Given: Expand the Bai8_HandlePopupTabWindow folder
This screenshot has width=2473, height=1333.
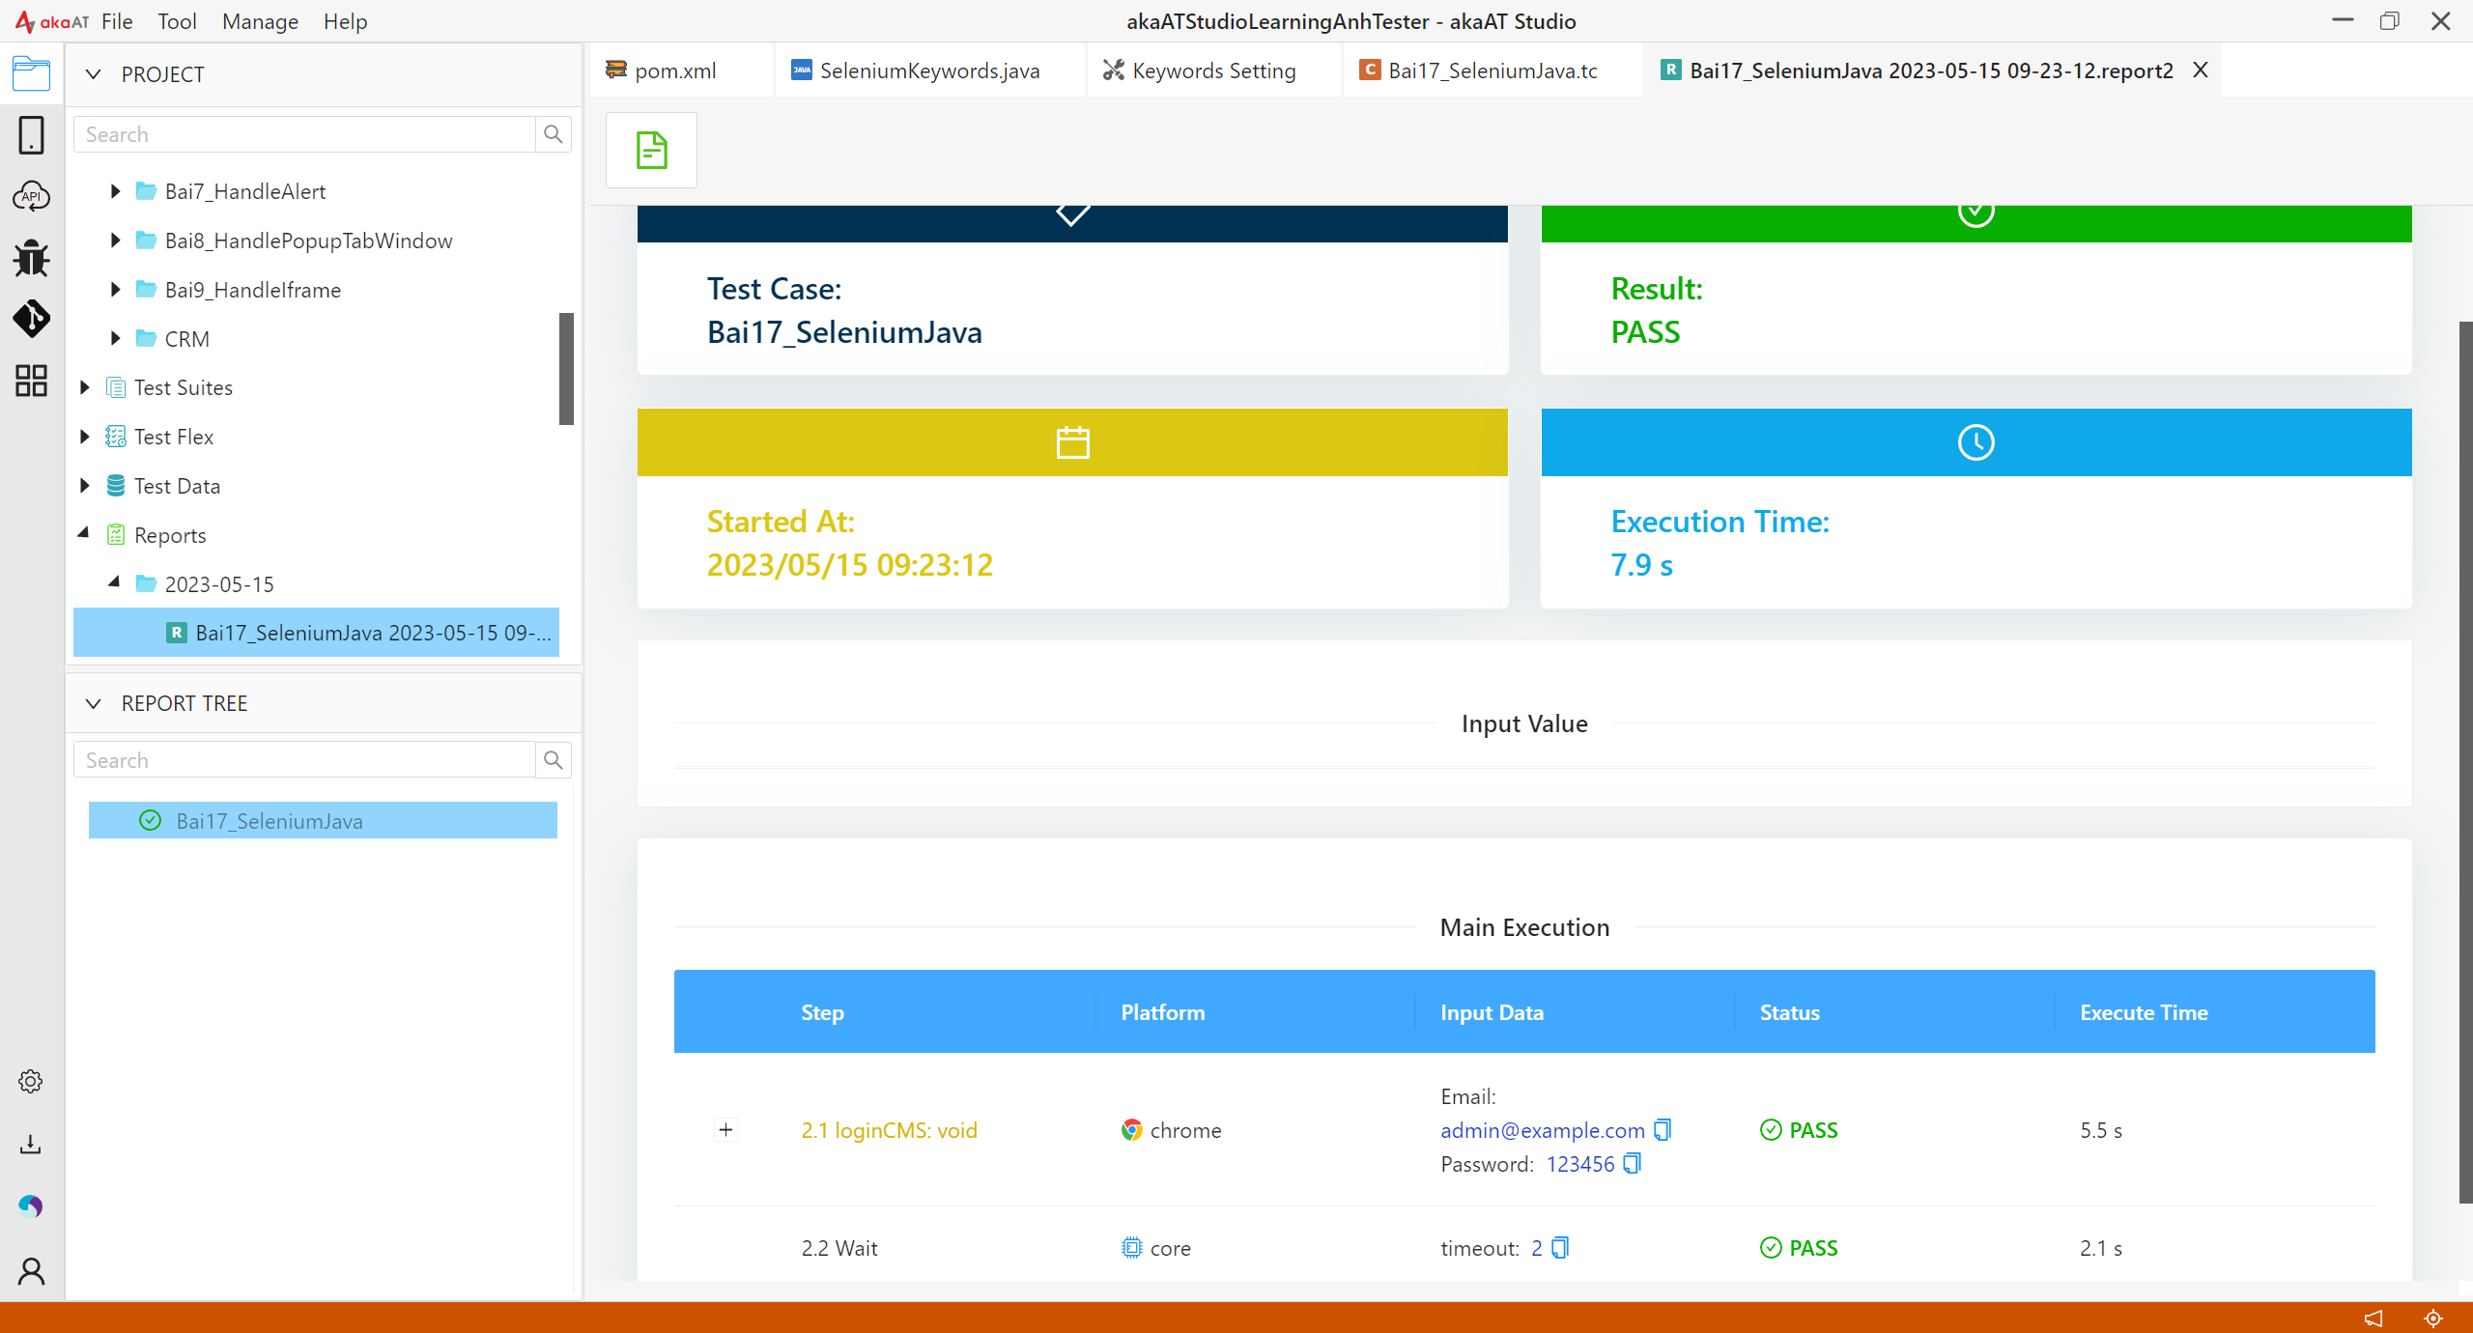Looking at the screenshot, I should click(x=115, y=240).
